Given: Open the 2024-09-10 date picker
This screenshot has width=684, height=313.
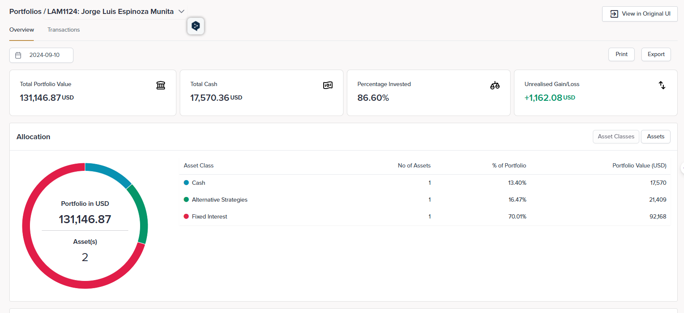Looking at the screenshot, I should (x=44, y=55).
